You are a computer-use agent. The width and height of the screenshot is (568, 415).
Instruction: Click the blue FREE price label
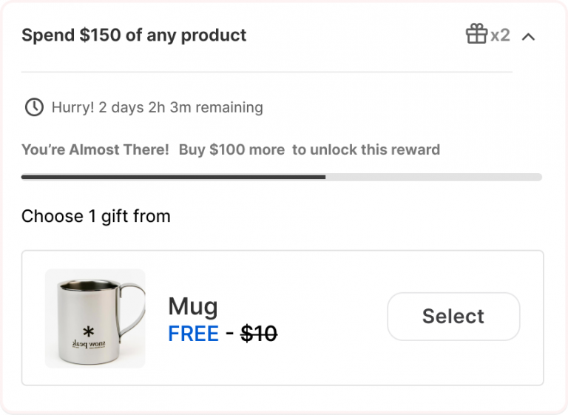click(193, 334)
